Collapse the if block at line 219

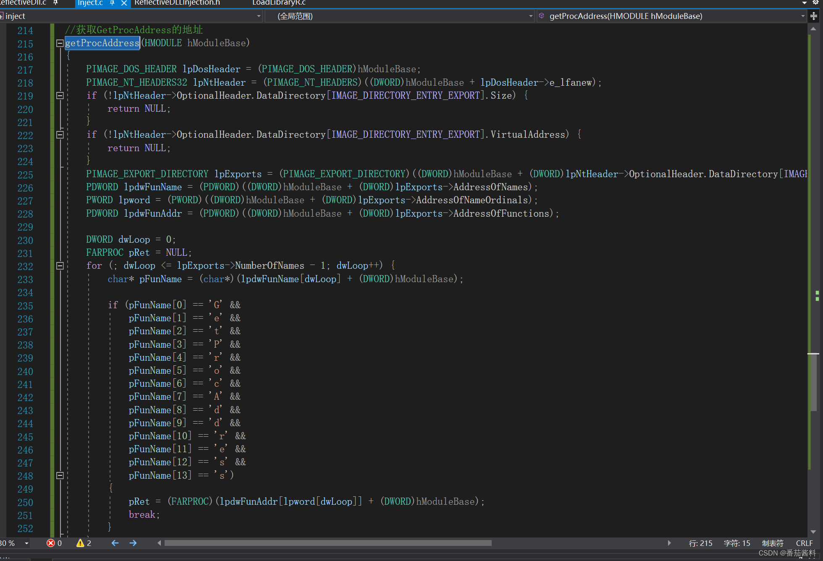click(x=60, y=96)
